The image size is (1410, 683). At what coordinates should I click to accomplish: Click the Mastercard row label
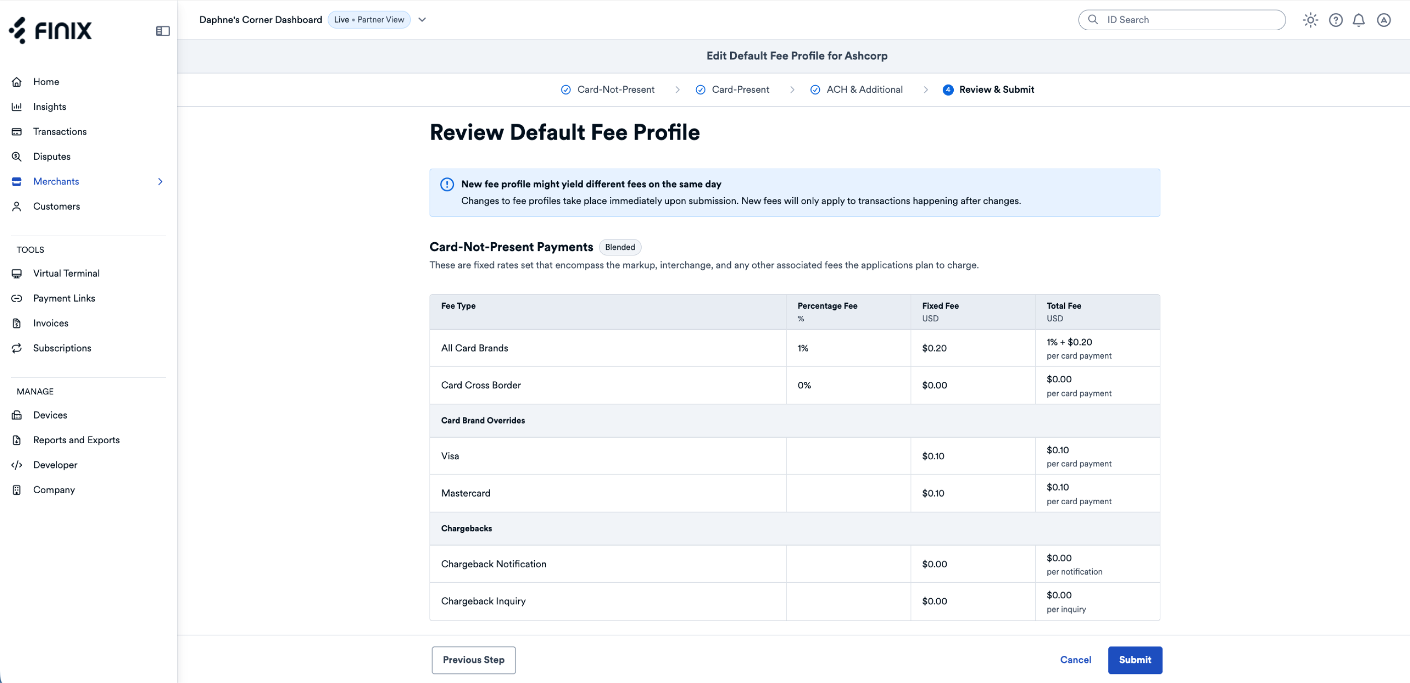tap(465, 493)
